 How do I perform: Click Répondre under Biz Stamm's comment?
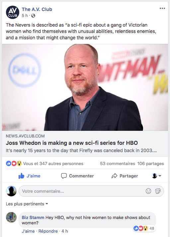click(48, 231)
